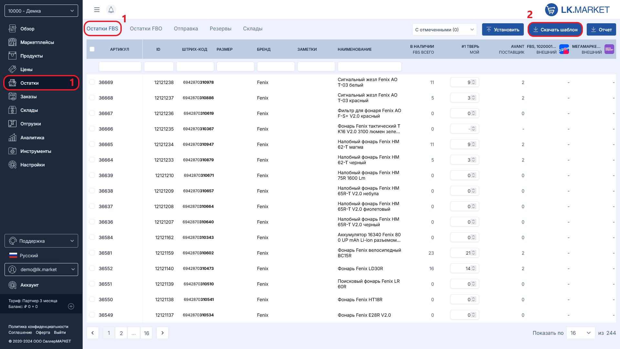Select checkbox for article 36581
This screenshot has width=620, height=349.
click(x=92, y=253)
